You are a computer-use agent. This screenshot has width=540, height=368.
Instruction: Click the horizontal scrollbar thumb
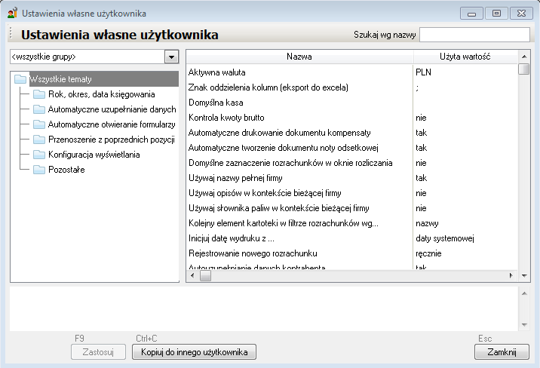coord(206,275)
